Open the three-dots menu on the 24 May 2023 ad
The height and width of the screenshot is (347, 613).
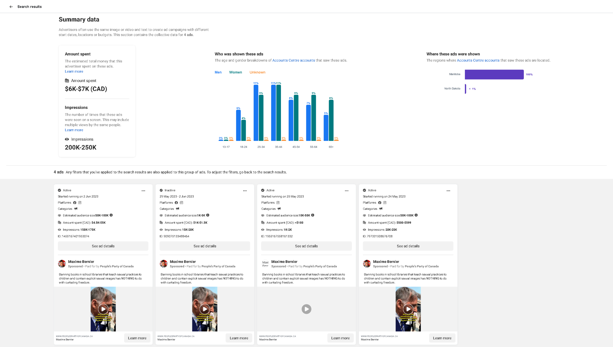click(x=448, y=191)
